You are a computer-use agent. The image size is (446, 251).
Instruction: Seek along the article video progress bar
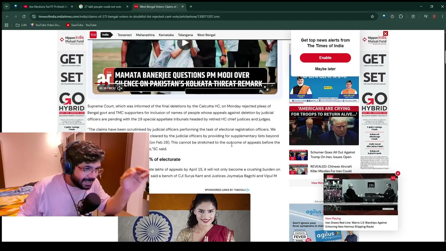(x=185, y=84)
